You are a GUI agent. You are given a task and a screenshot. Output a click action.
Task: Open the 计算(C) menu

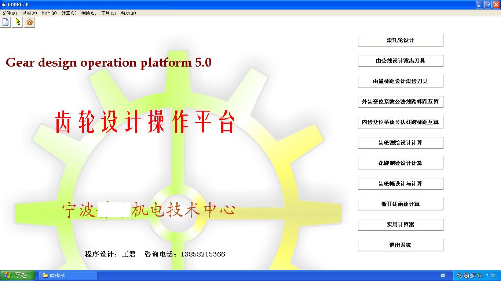click(x=69, y=13)
